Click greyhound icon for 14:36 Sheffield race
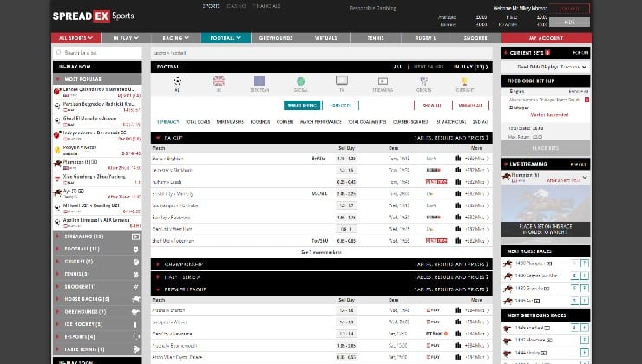Image resolution: width=642 pixels, height=364 pixels. tap(507, 328)
